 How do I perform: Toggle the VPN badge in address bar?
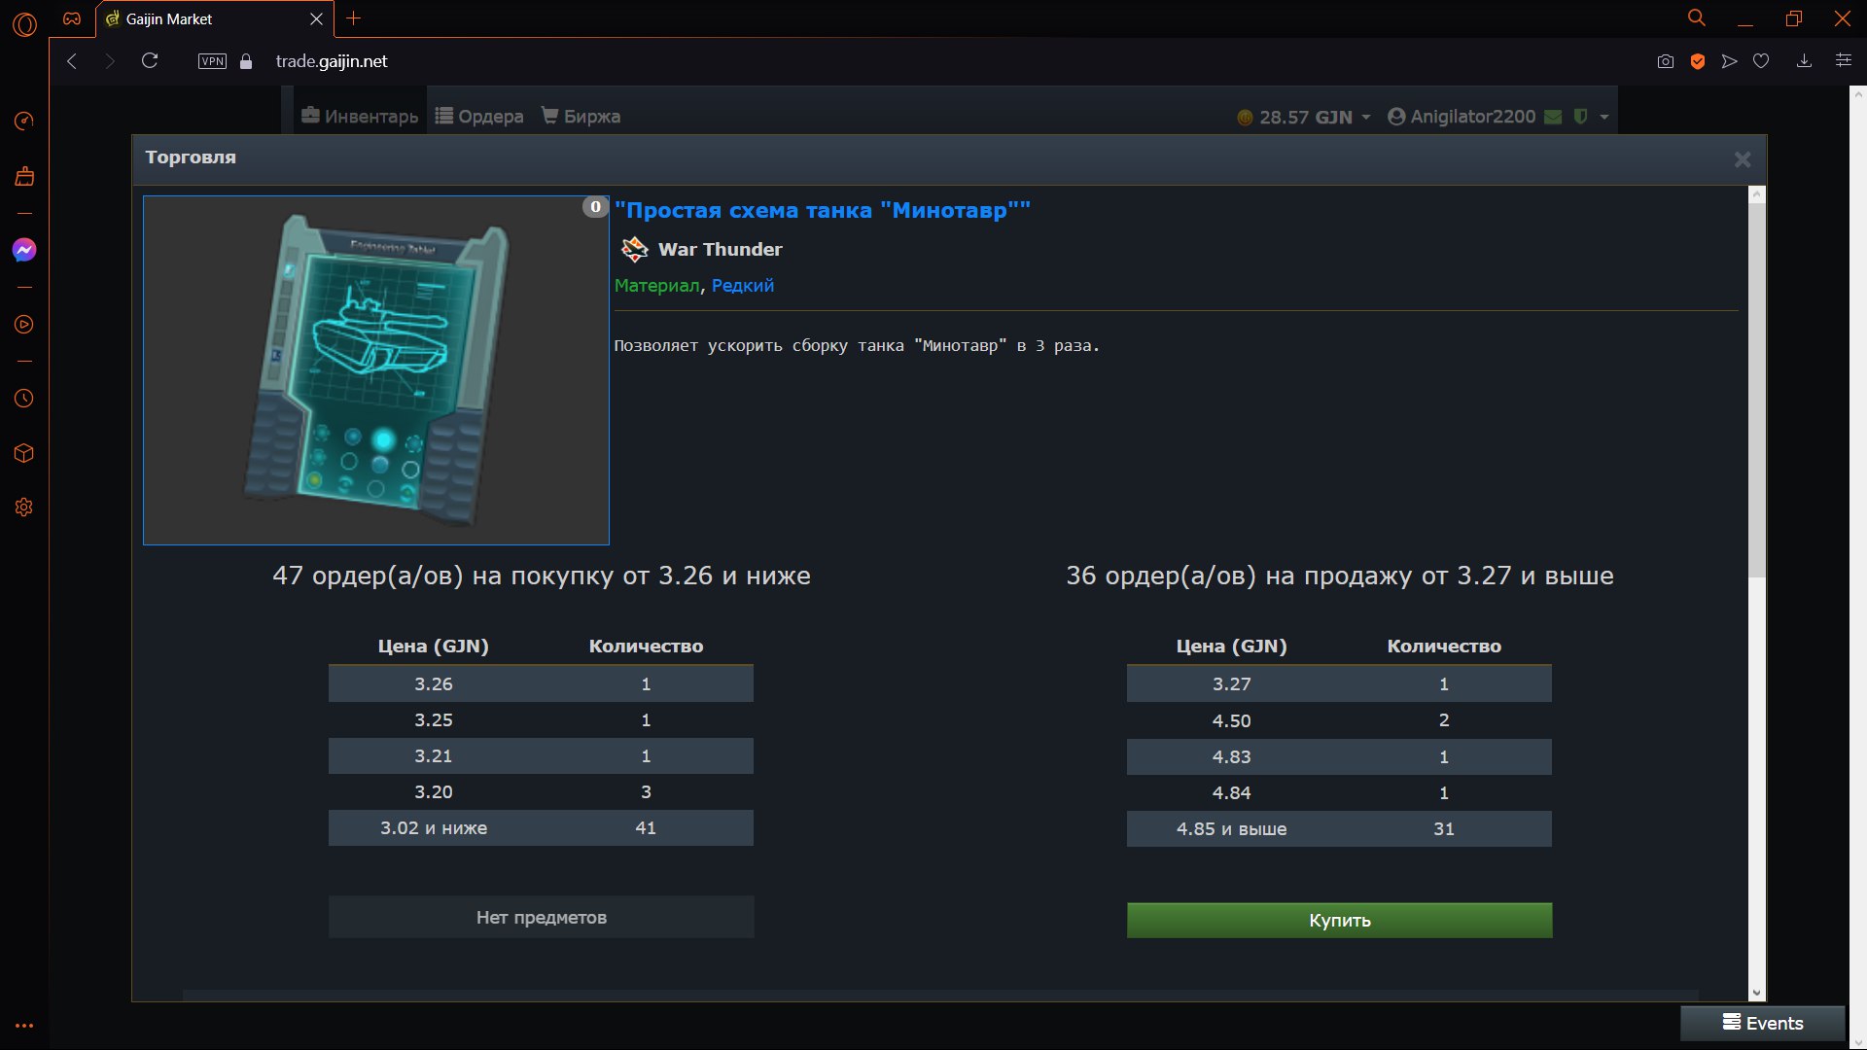[212, 61]
